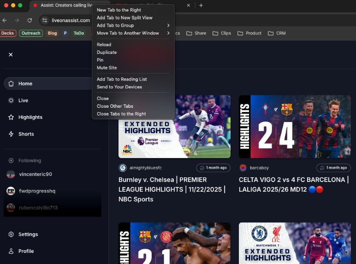Open the Clips bookmarks folder
This screenshot has height=264, width=356.
[x=222, y=33]
